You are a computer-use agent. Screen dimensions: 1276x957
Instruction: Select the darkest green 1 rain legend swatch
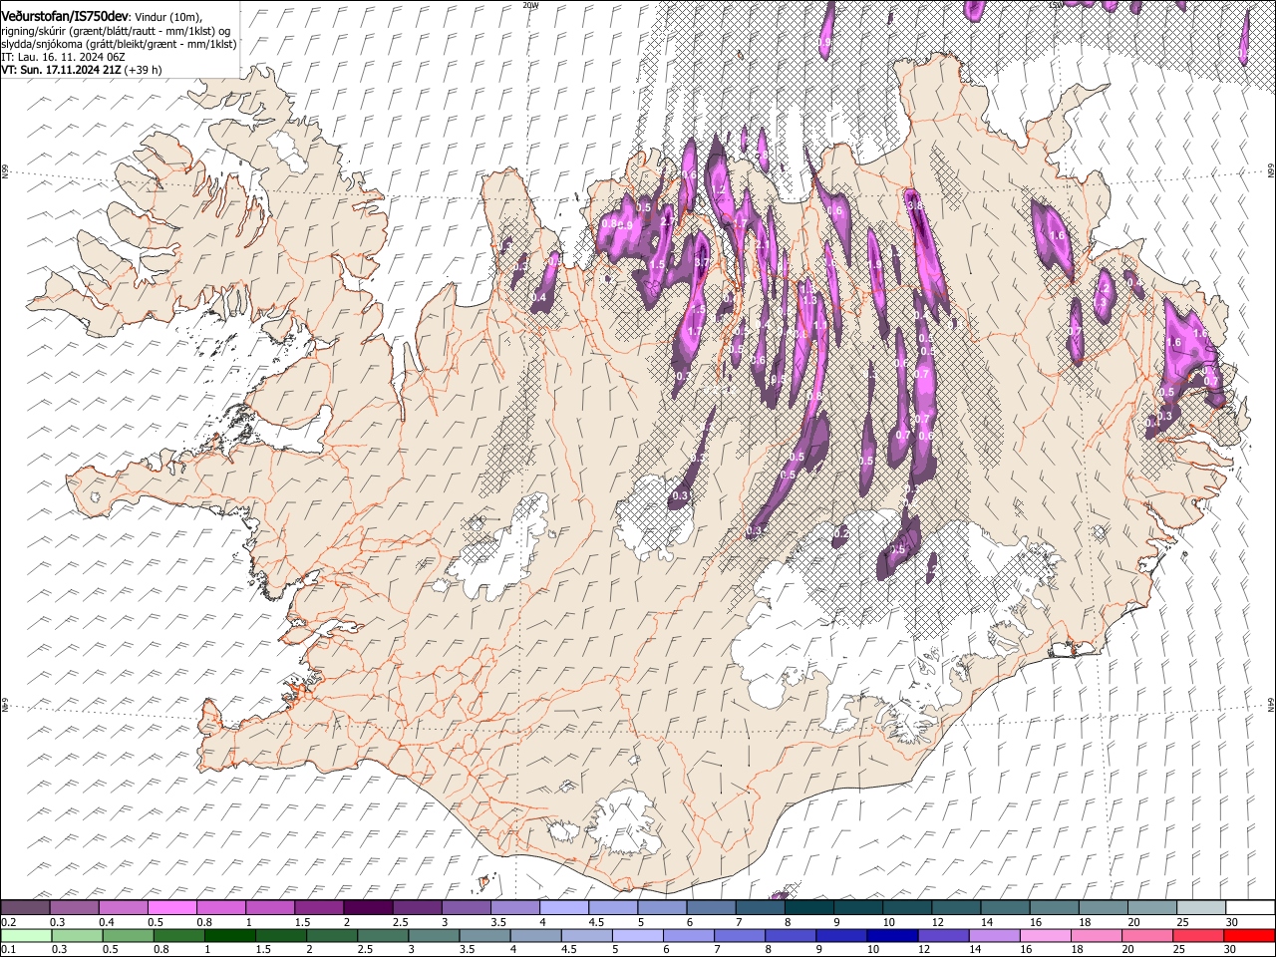click(229, 936)
